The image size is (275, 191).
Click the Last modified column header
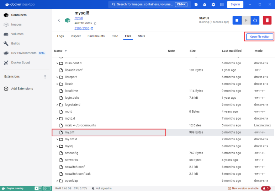pos(232,51)
